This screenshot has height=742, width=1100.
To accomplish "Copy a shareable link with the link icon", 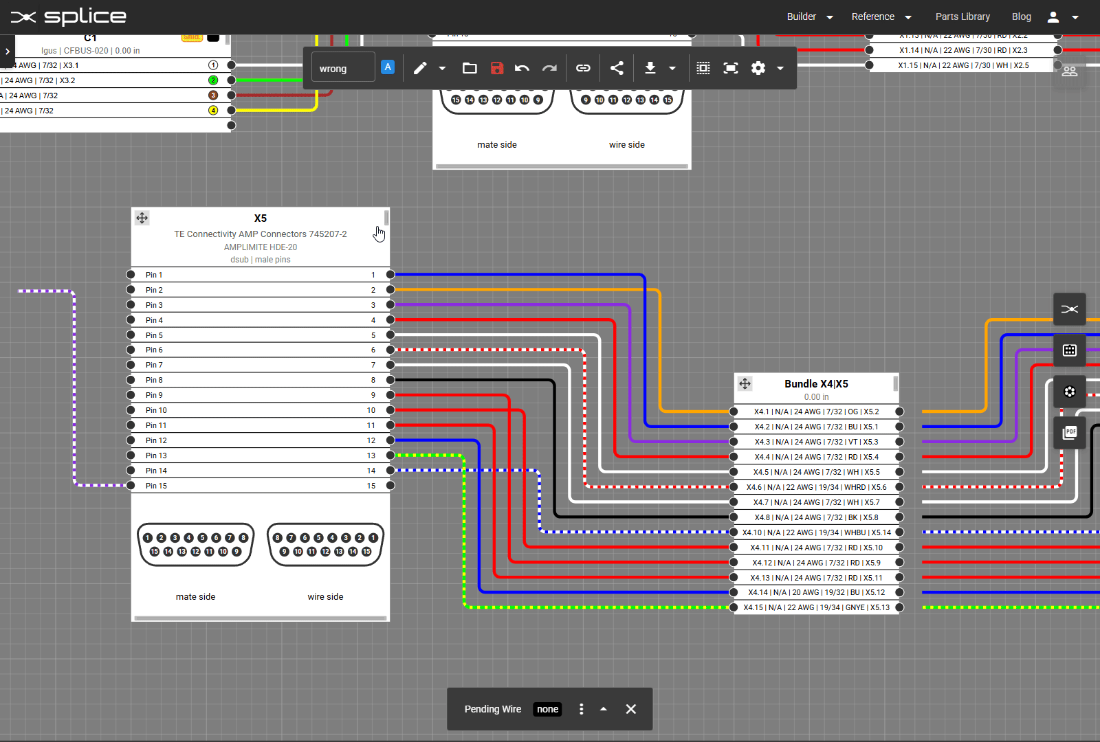I will [x=583, y=67].
